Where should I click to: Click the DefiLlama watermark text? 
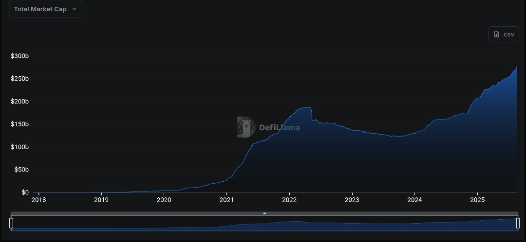pyautogui.click(x=279, y=128)
